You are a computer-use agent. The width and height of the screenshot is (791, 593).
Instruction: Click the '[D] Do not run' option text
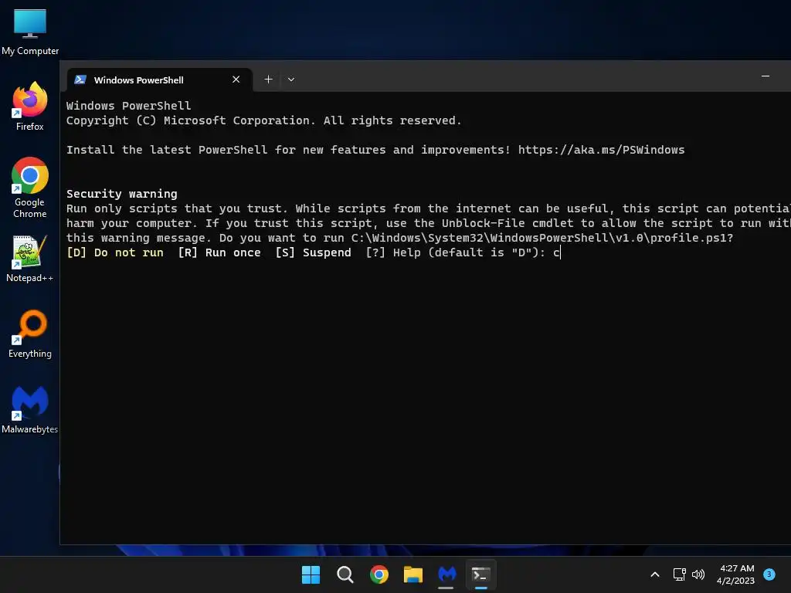pyautogui.click(x=115, y=252)
